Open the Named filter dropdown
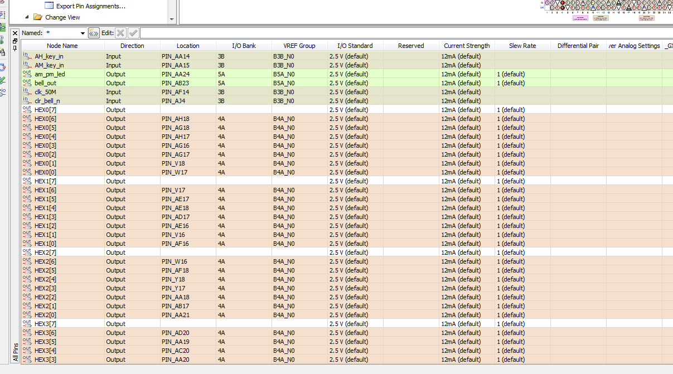Image resolution: width=673 pixels, height=374 pixels. click(83, 33)
